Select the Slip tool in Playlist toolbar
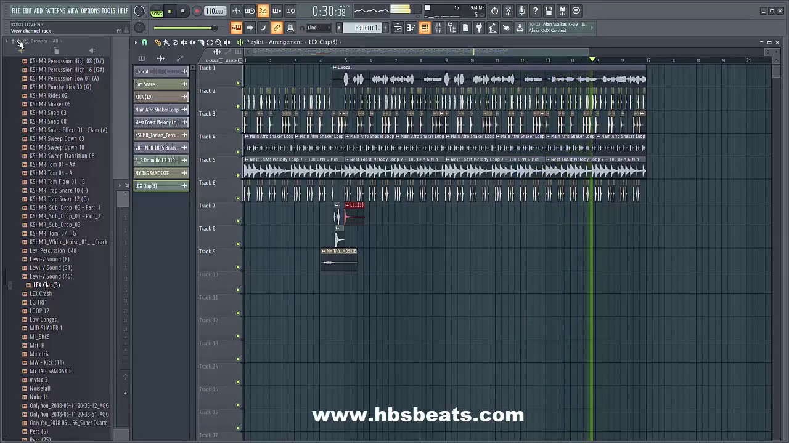This screenshot has height=443, width=789. click(x=192, y=42)
